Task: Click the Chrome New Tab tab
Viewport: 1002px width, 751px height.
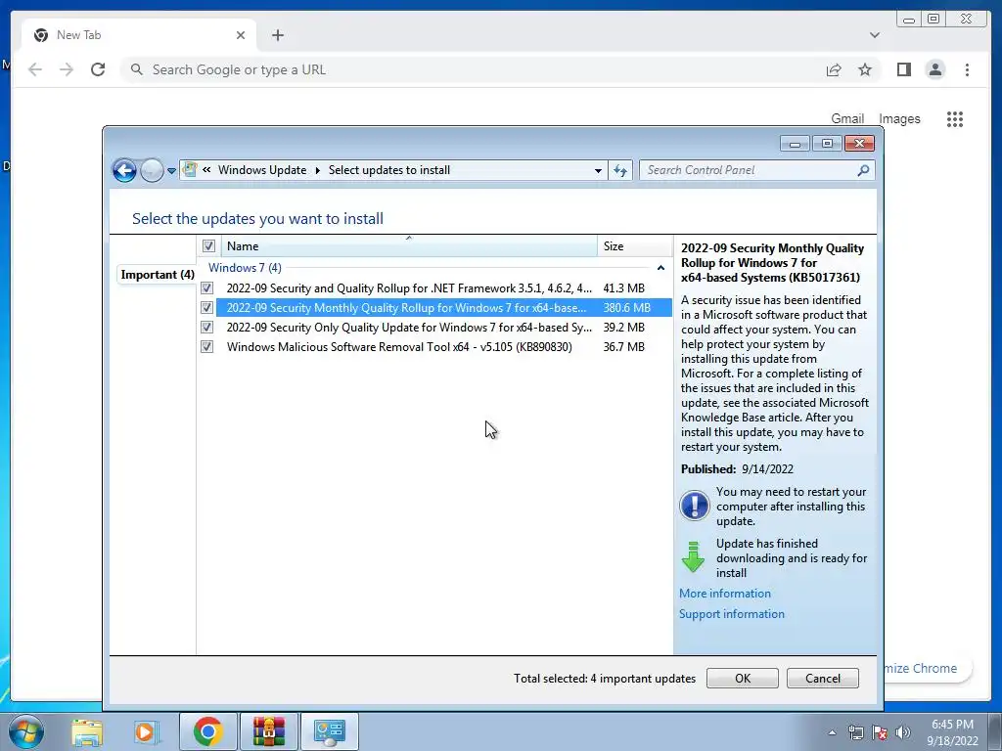Action: [x=139, y=35]
